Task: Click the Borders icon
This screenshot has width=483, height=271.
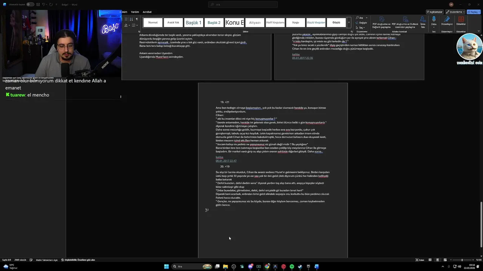Action: (133, 25)
